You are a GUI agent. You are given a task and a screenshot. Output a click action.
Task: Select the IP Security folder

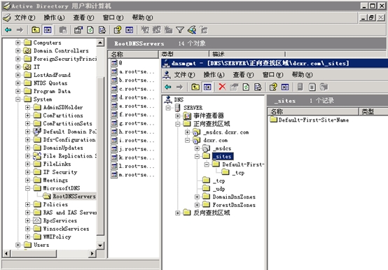click(60, 172)
